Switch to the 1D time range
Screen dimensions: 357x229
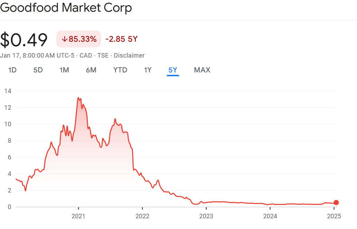[x=12, y=70]
